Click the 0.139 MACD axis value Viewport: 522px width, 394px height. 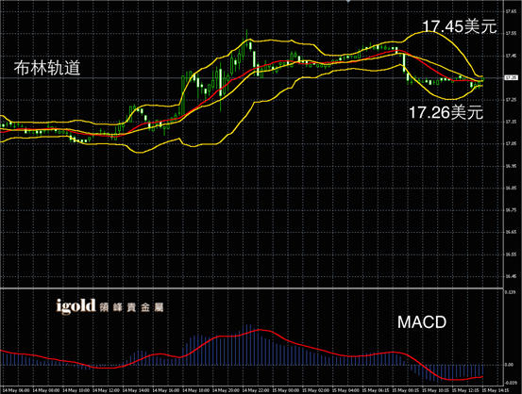(510, 292)
